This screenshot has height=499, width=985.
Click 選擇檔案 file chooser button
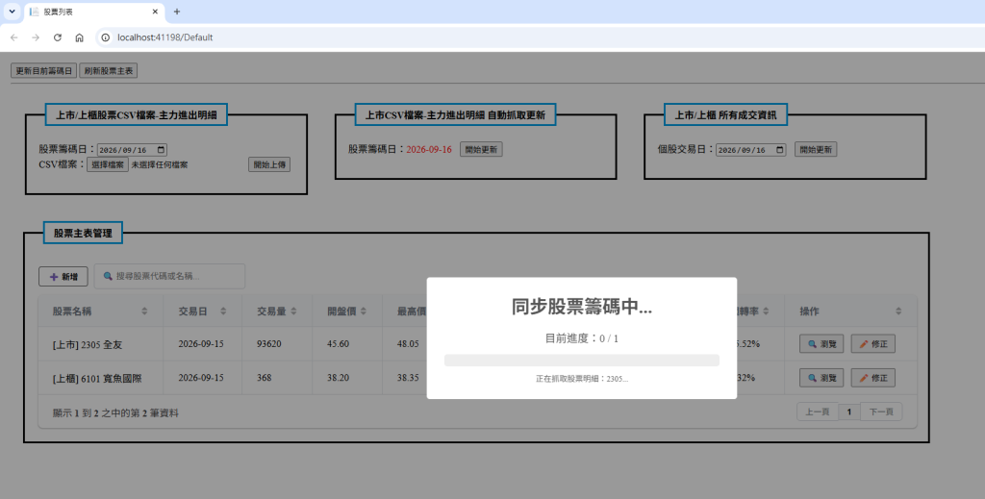(108, 164)
